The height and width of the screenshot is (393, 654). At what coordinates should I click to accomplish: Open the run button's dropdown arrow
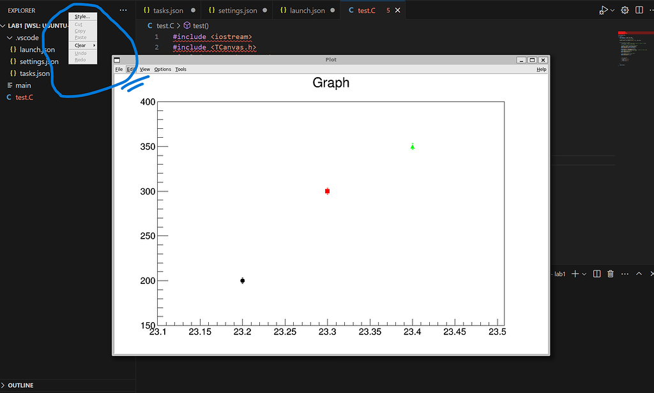point(611,10)
